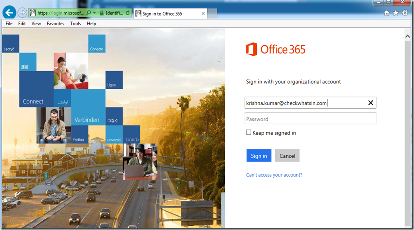Screen dimensions: 414x230
Task: Click the https login.microsoft address field
Action: [x=61, y=13]
